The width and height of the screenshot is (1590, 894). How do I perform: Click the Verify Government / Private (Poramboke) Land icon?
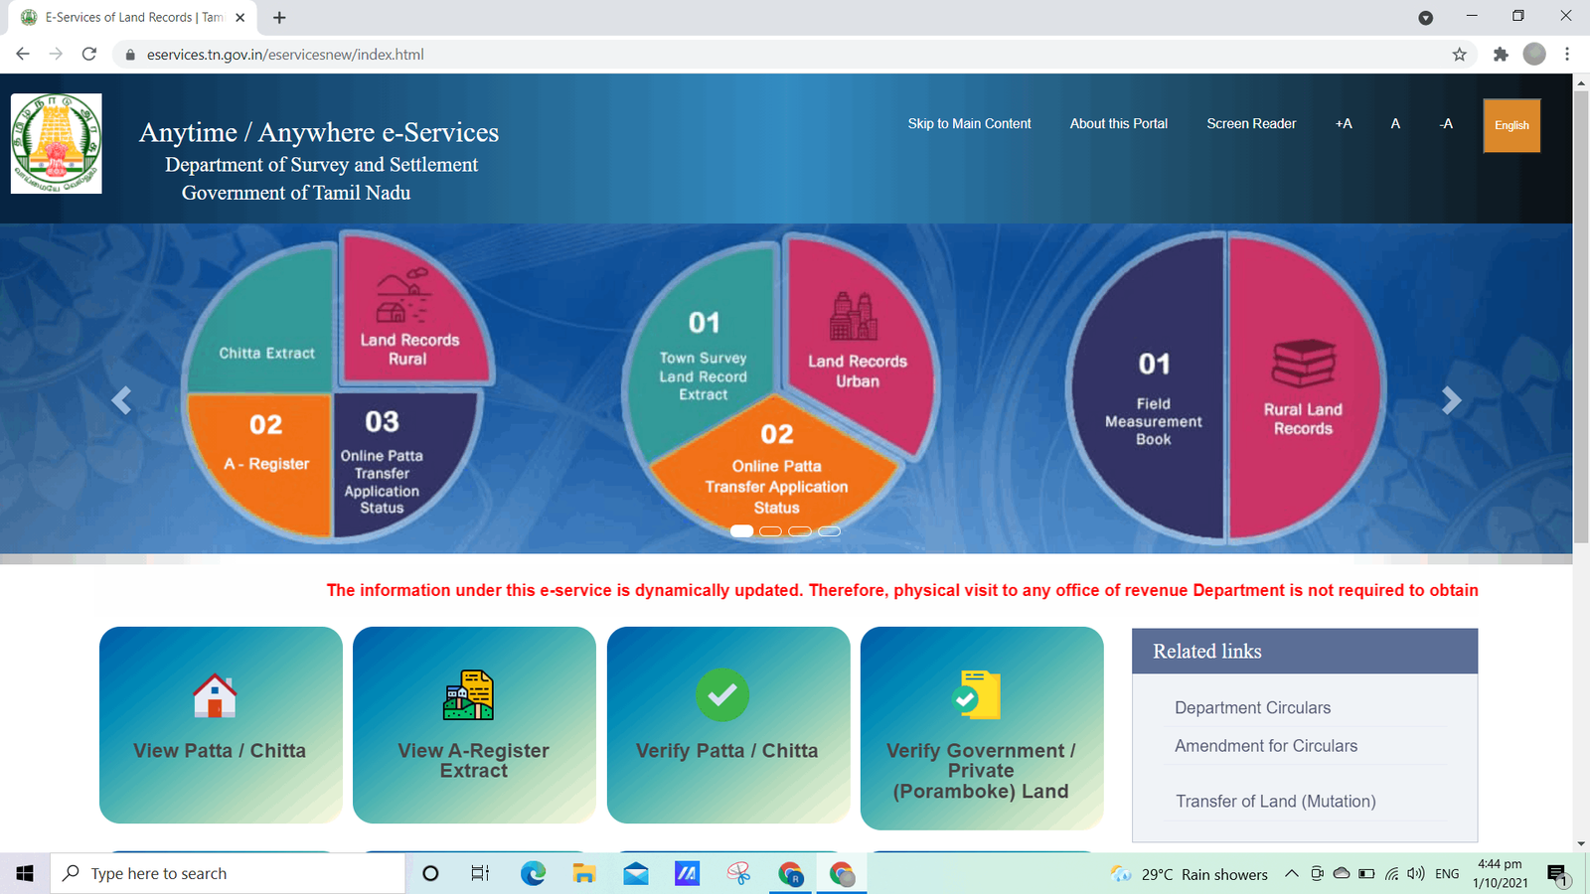(977, 695)
